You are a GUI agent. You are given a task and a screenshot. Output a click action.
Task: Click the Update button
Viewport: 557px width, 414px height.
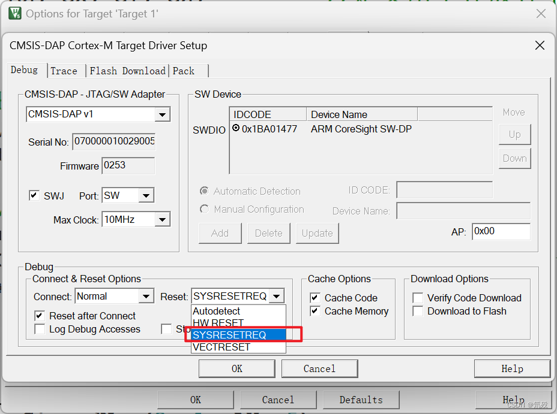click(317, 233)
